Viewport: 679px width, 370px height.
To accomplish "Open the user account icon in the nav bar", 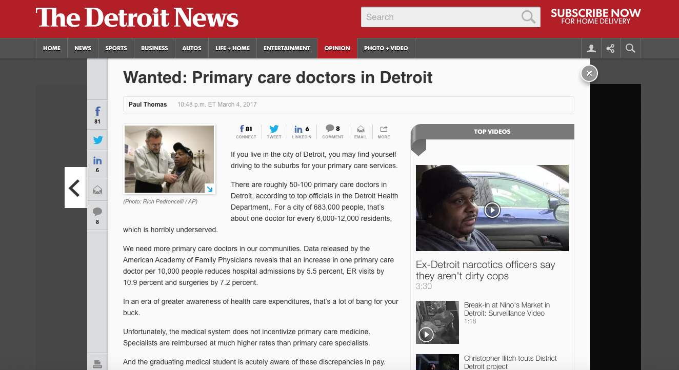I will point(591,48).
